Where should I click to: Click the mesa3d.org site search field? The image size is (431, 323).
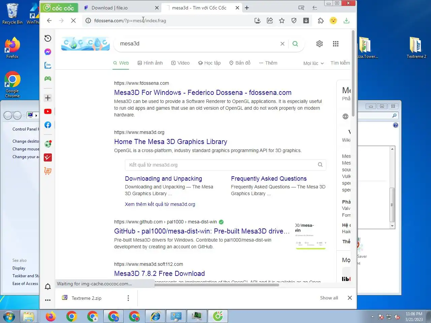pyautogui.click(x=225, y=165)
